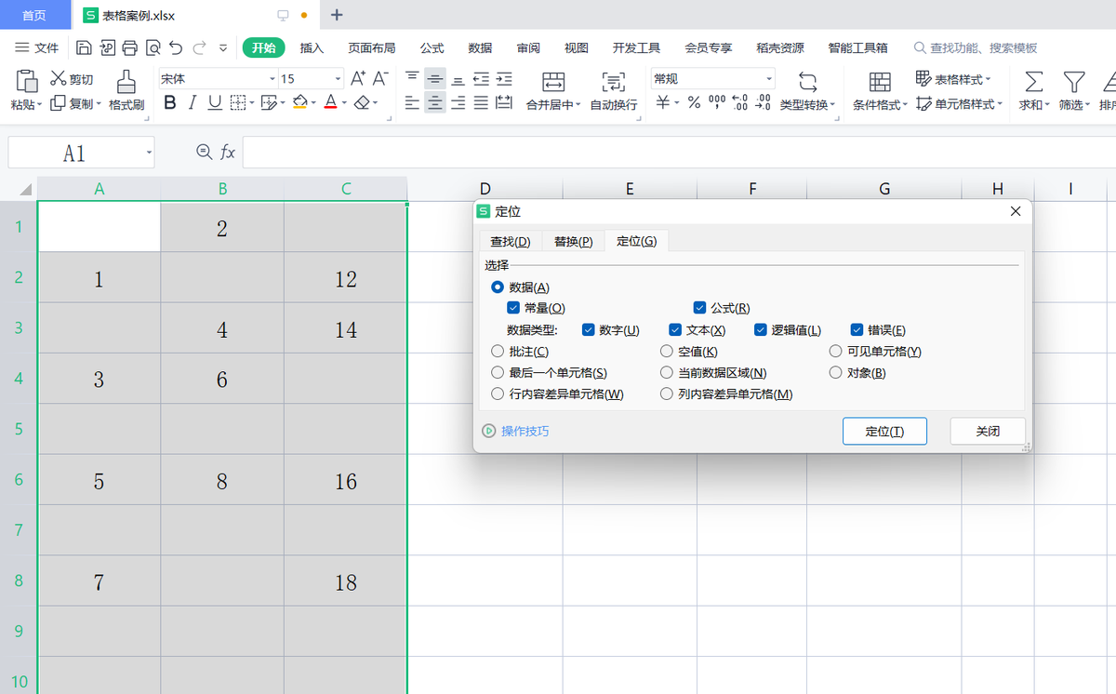Screen dimensions: 1116x694
Task: Click the 关闭 button in dialog
Action: coord(988,431)
